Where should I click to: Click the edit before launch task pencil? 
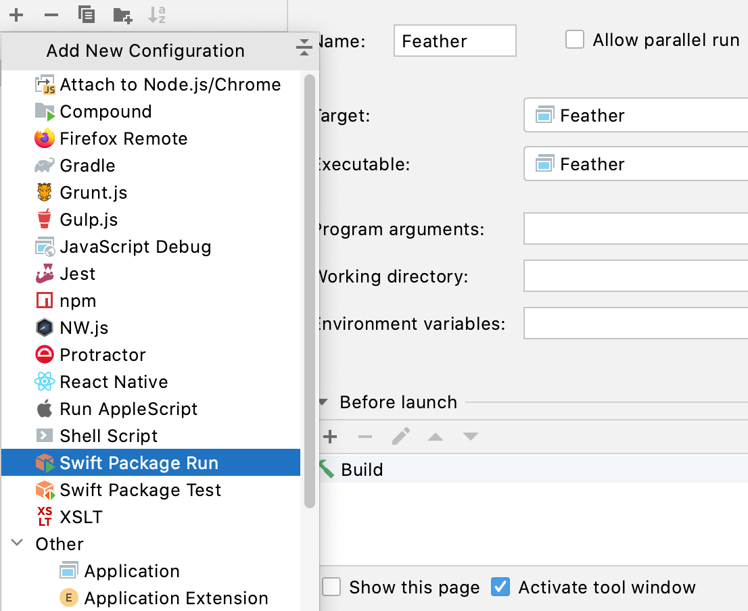(x=400, y=437)
